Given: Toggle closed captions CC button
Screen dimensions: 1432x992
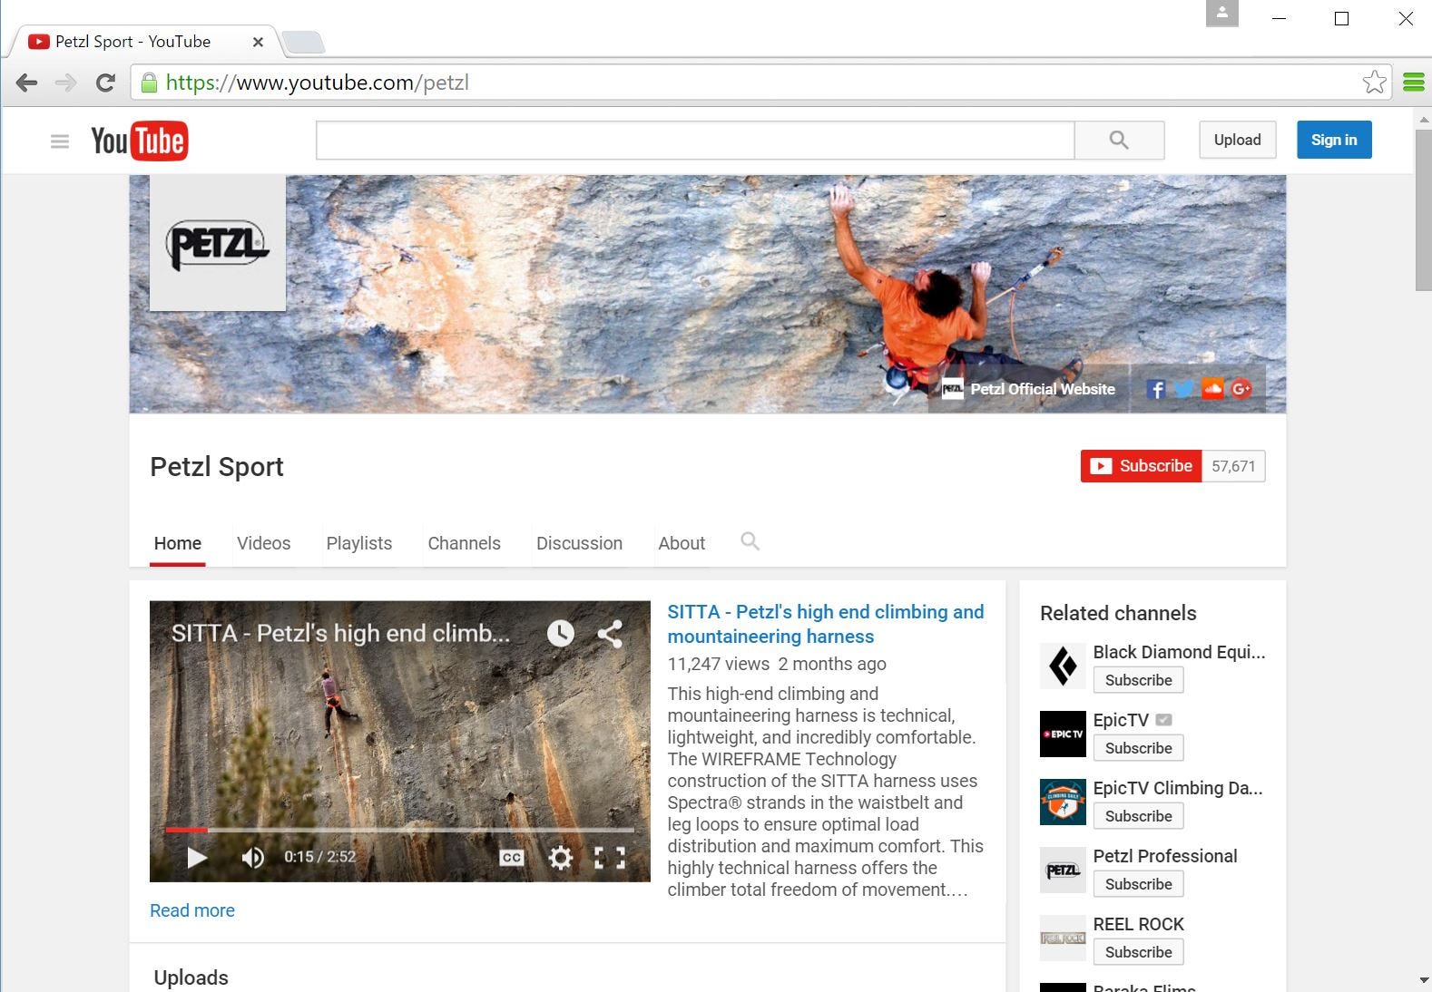Looking at the screenshot, I should pos(512,857).
